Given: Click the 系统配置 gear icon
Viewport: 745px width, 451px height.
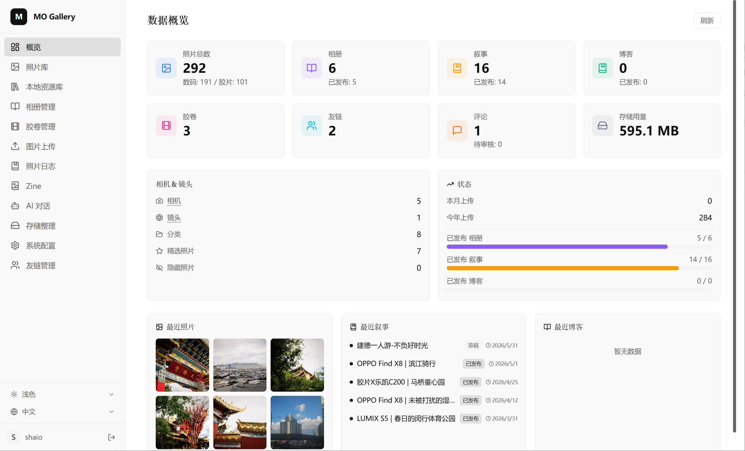Looking at the screenshot, I should click(x=15, y=245).
